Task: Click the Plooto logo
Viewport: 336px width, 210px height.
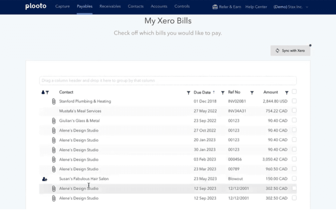Action: pyautogui.click(x=35, y=6)
